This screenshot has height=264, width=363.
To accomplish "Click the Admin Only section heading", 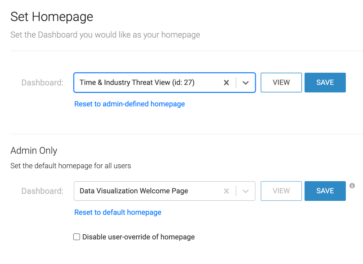I will click(34, 150).
